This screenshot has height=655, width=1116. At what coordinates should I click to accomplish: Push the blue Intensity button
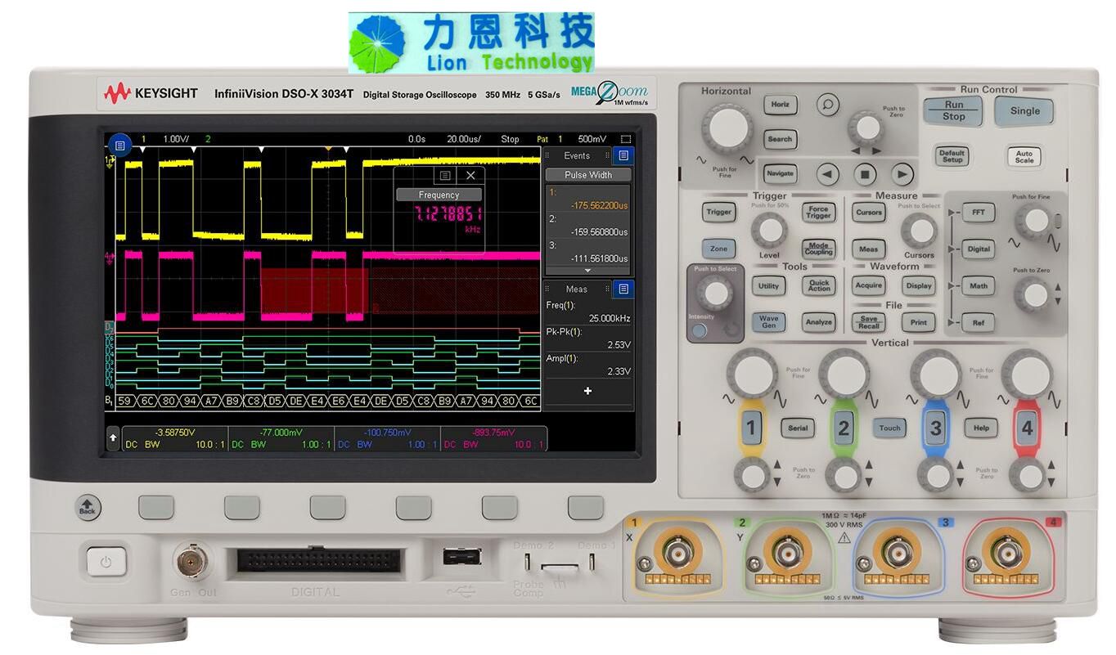[x=699, y=331]
